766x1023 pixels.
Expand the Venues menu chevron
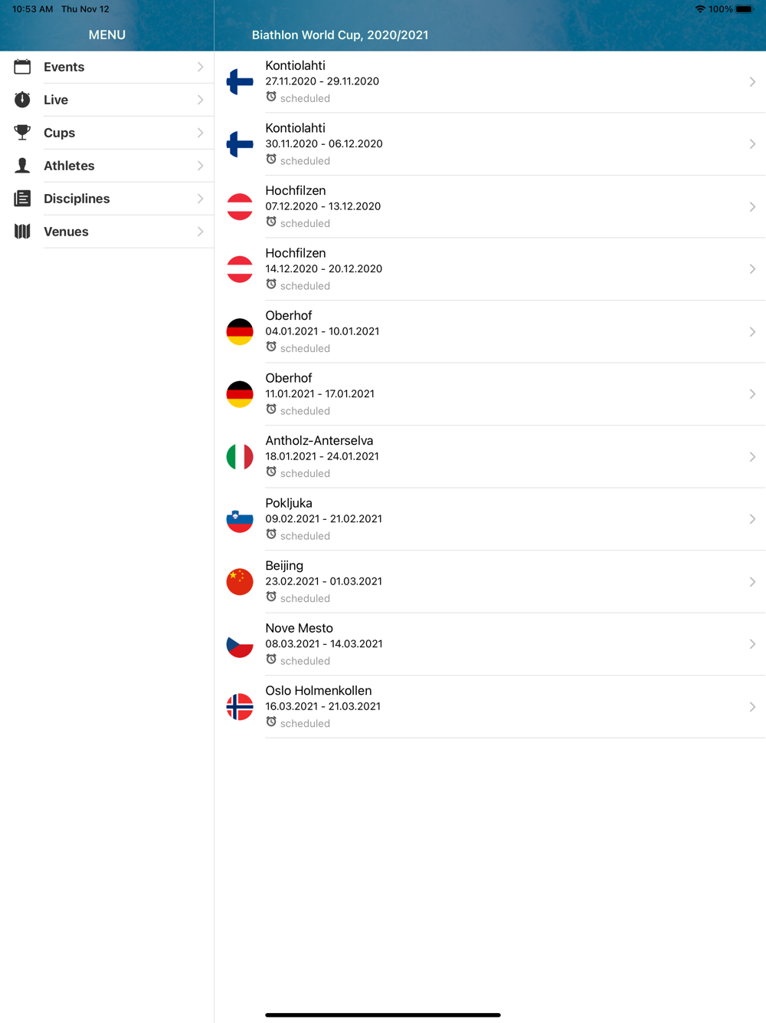200,232
